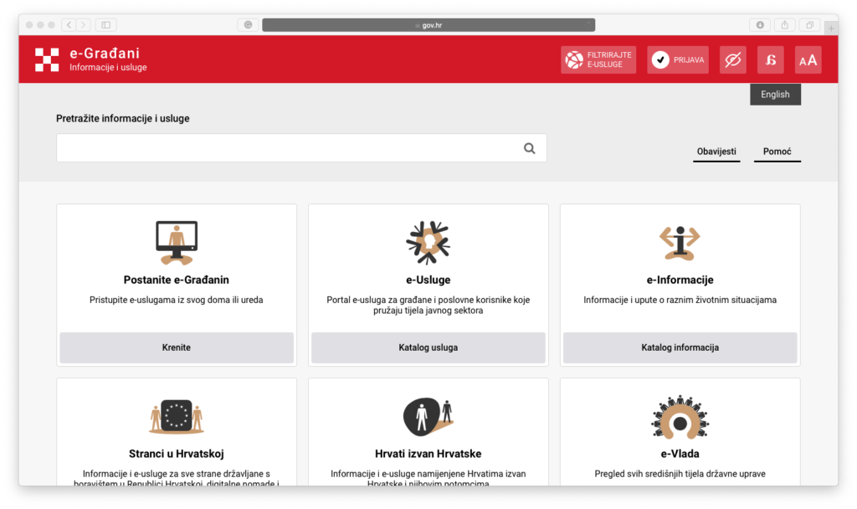The image size is (857, 509).
Task: Toggle the dyslexia font button
Action: click(x=770, y=59)
